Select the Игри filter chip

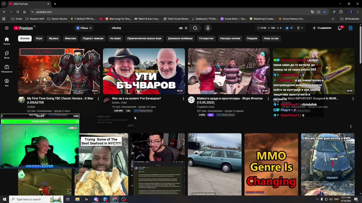[39, 38]
